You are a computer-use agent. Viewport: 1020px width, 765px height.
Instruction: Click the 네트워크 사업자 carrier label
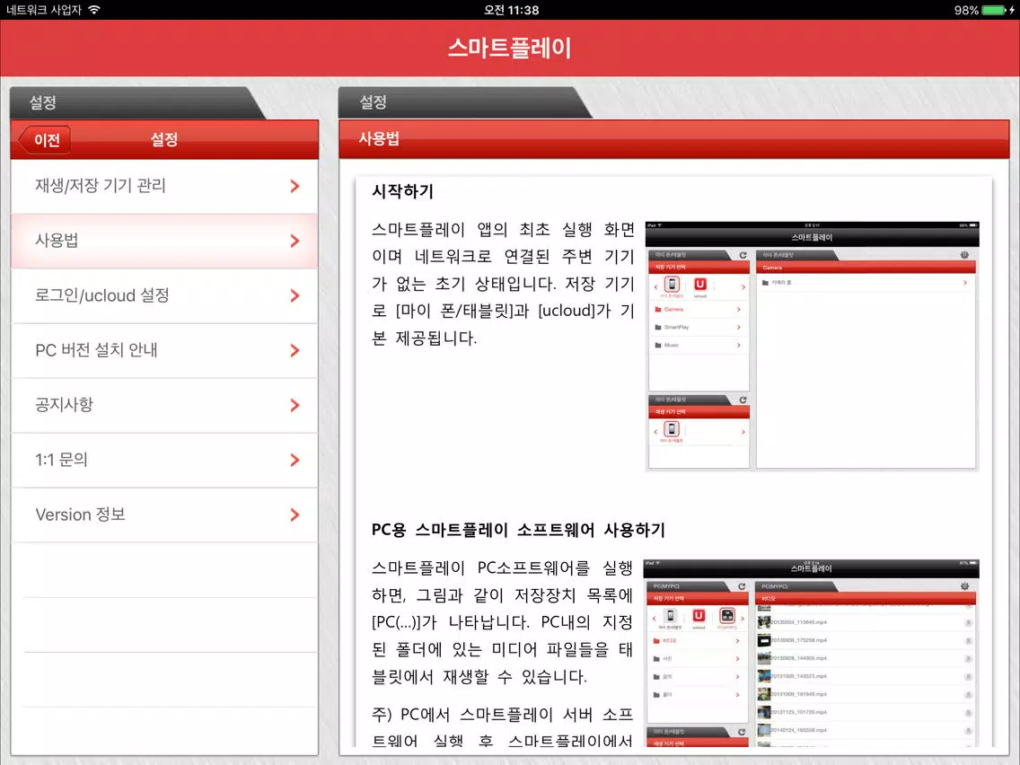(44, 10)
